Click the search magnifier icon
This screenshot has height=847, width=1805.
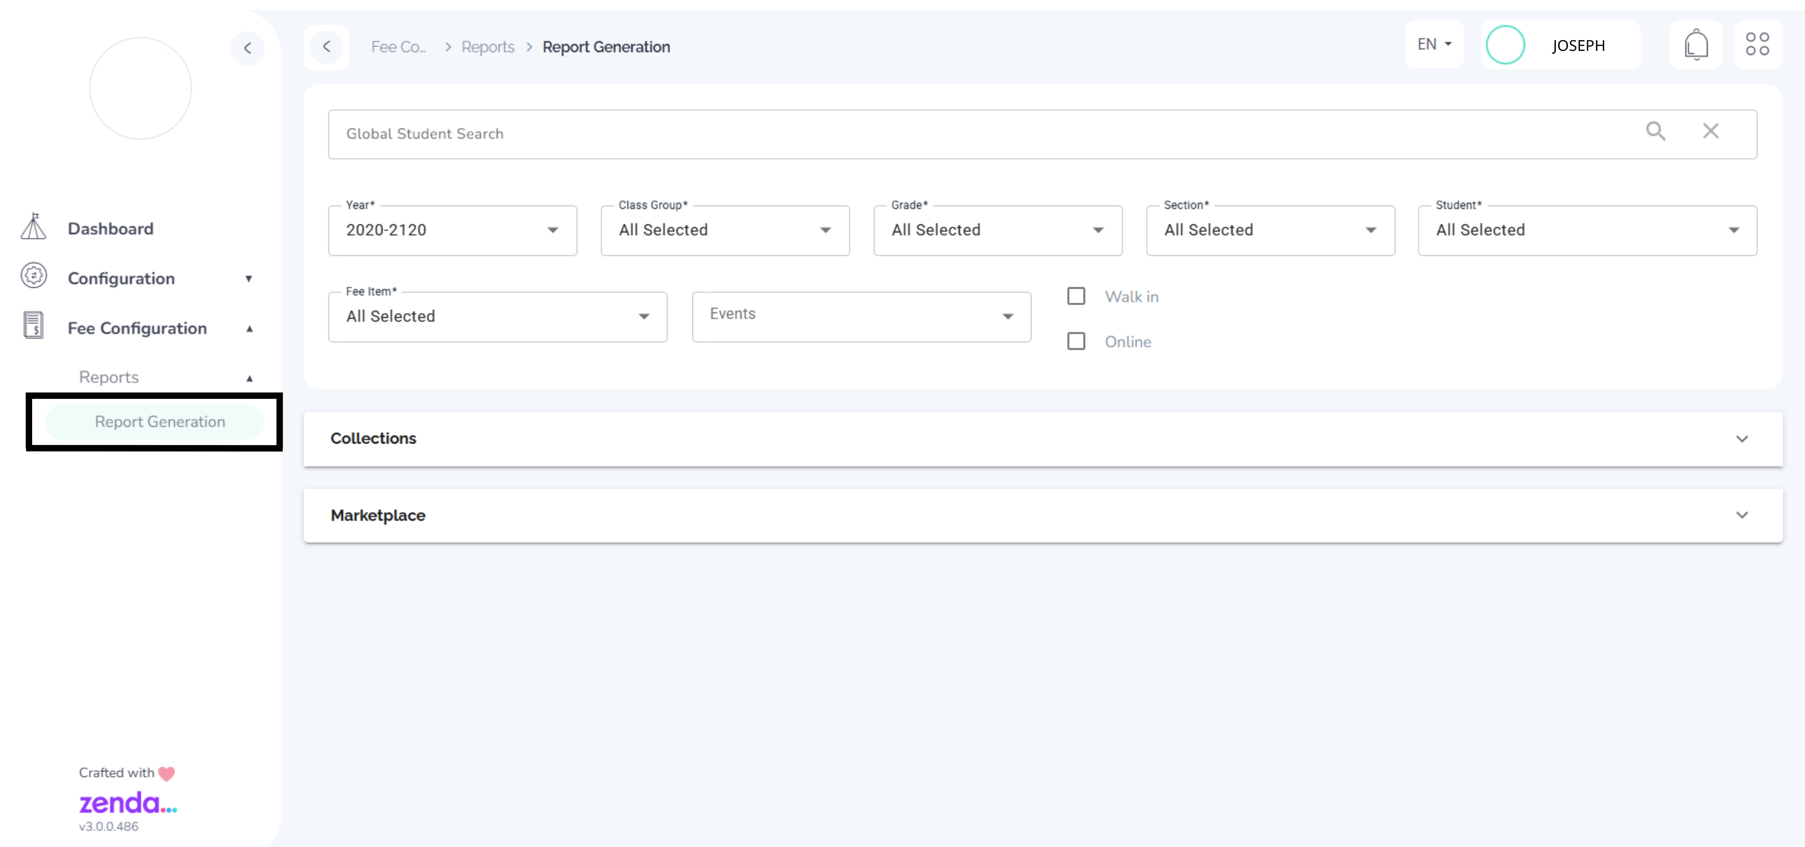[x=1655, y=132]
